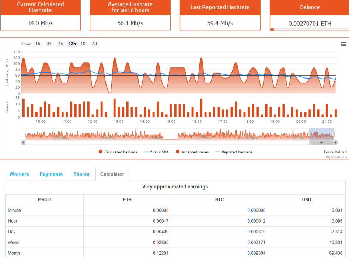Screen dimensions: 349x257
Task: Open the chart context menu hamburger icon
Action: pos(343,44)
